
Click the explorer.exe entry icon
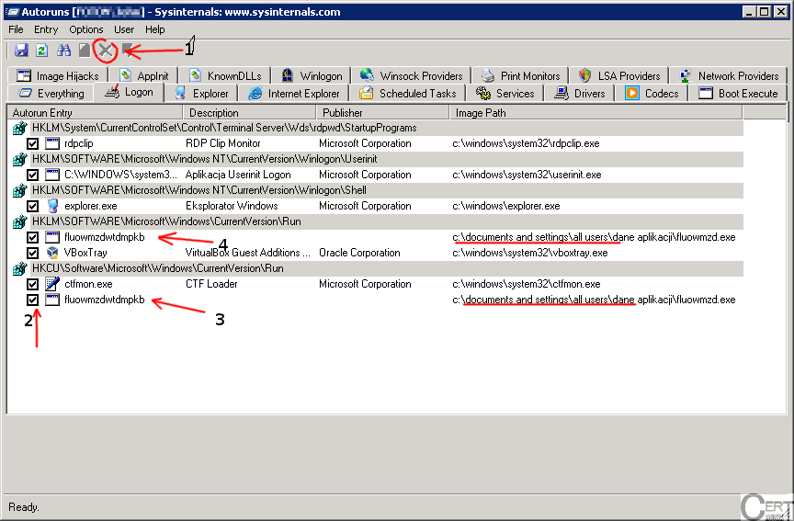tap(52, 206)
